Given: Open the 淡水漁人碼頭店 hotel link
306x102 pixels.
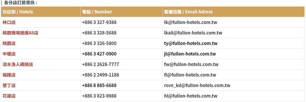Looking at the screenshot, I should 18,64.
